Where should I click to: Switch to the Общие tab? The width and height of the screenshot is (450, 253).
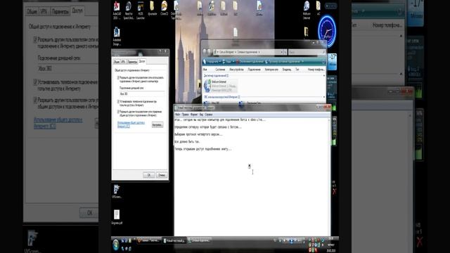tap(116, 62)
